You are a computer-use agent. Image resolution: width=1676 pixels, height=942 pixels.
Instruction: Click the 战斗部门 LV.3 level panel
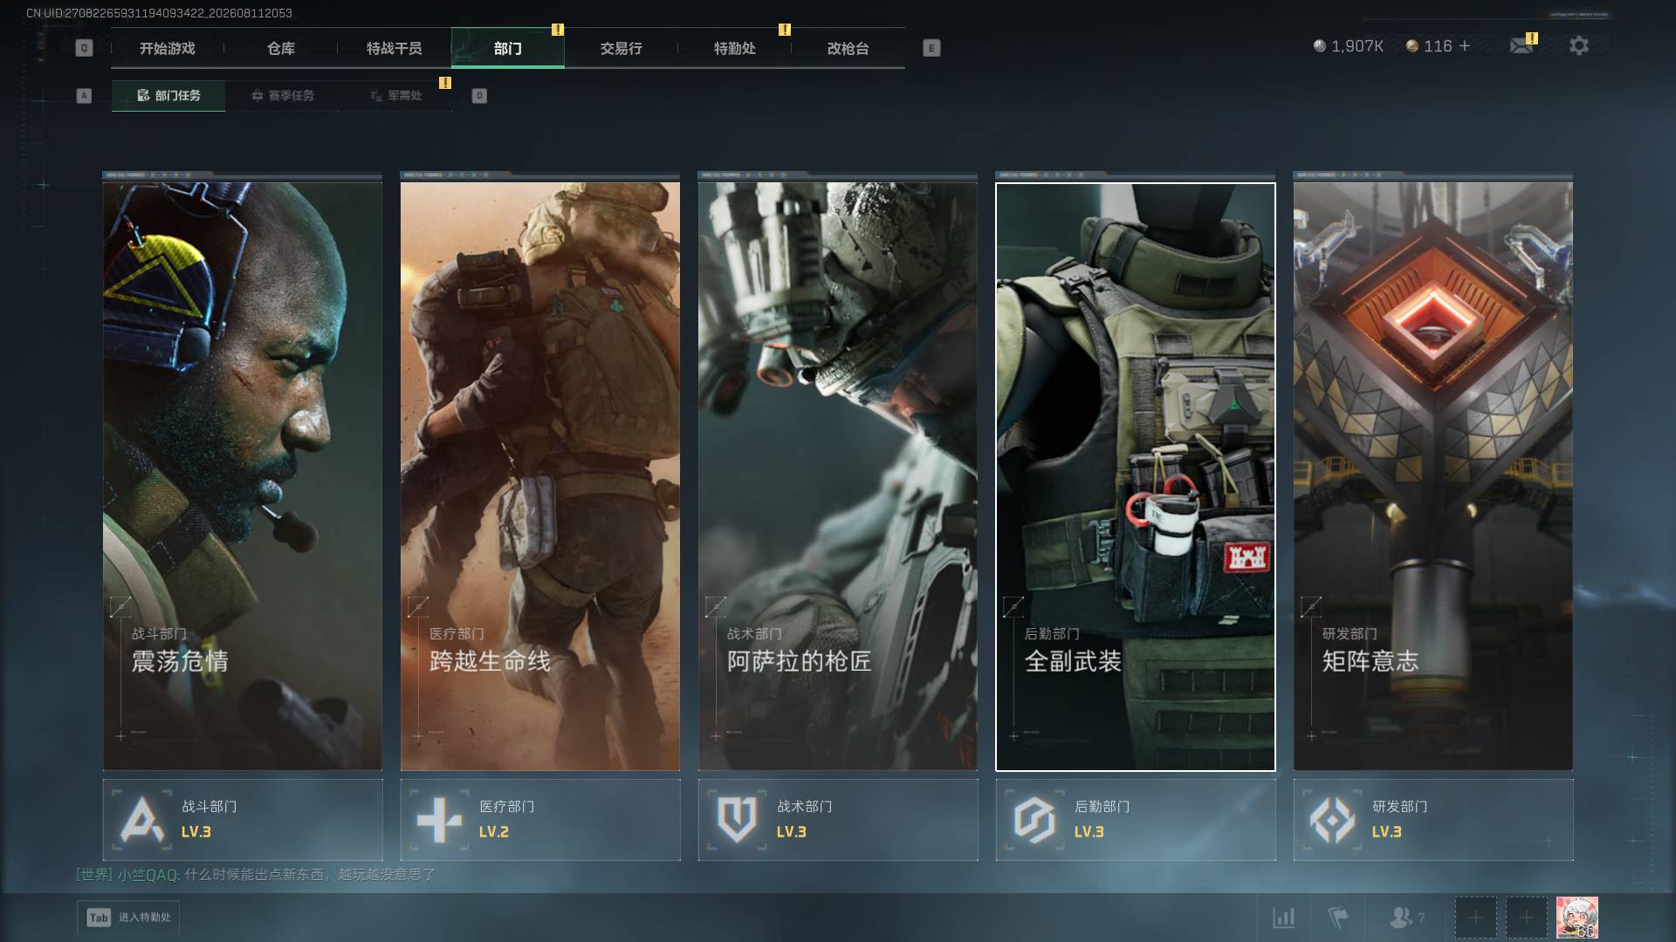pyautogui.click(x=243, y=820)
